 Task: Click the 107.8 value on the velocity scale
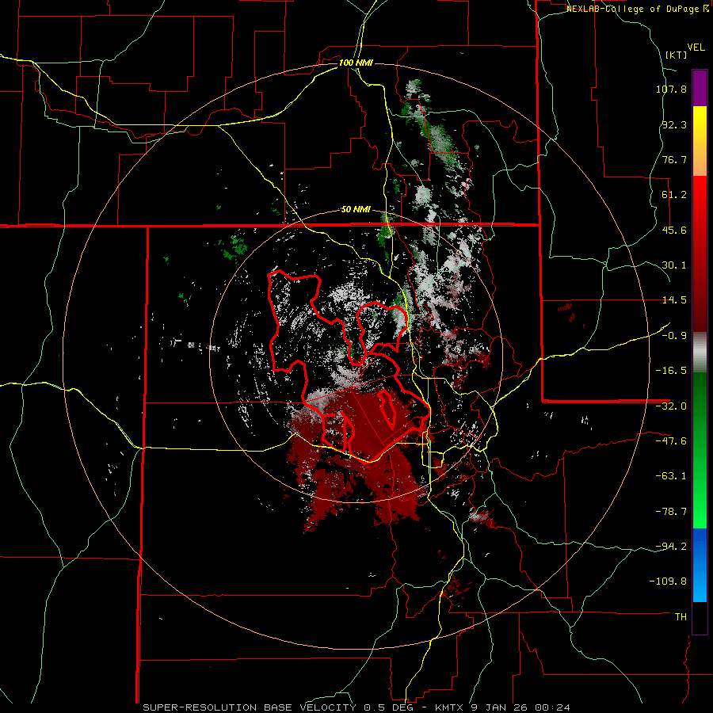(x=671, y=89)
